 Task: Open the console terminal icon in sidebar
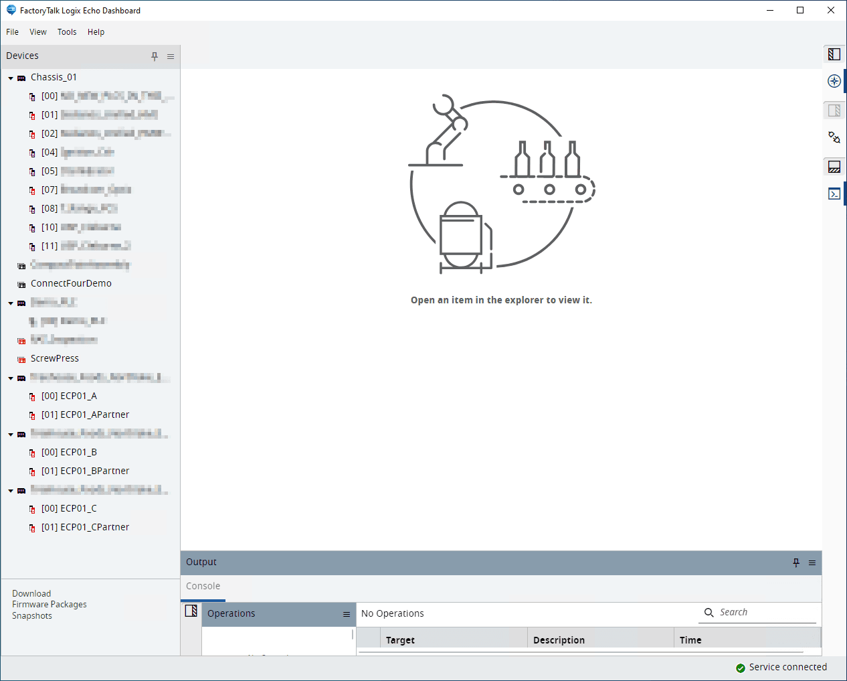(834, 194)
